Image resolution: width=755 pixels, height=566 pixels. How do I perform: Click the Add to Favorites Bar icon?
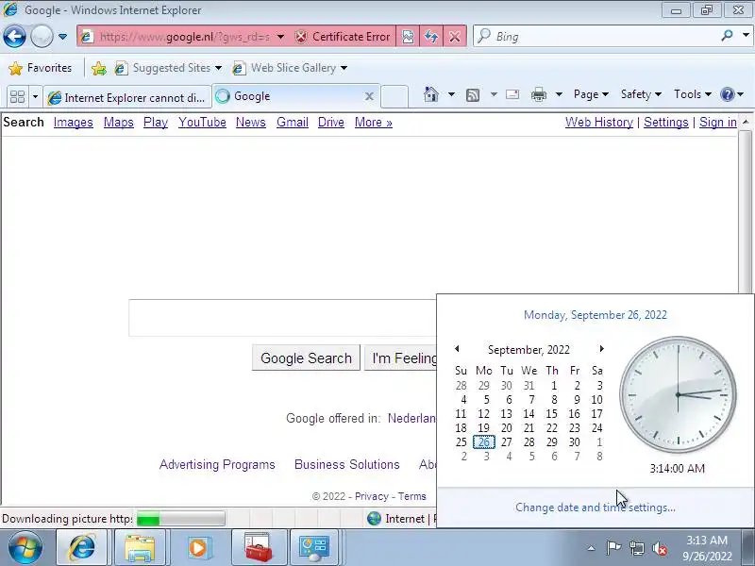coord(99,68)
